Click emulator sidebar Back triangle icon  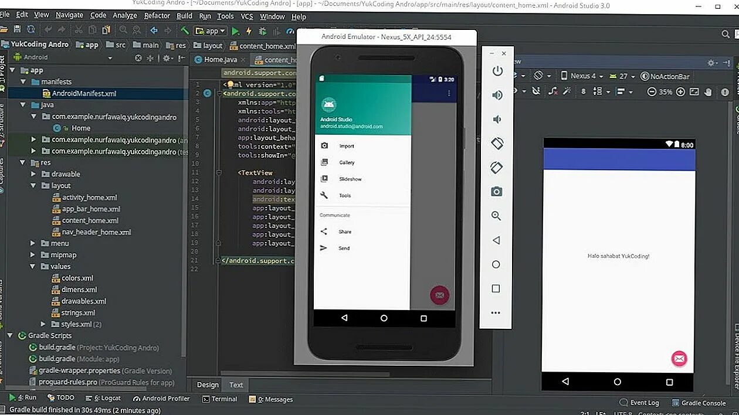[496, 240]
